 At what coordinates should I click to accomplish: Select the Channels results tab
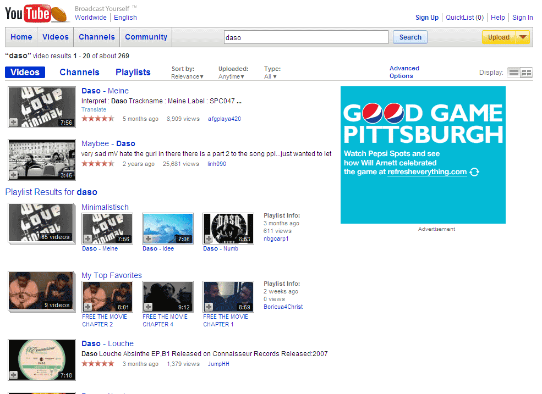point(79,72)
